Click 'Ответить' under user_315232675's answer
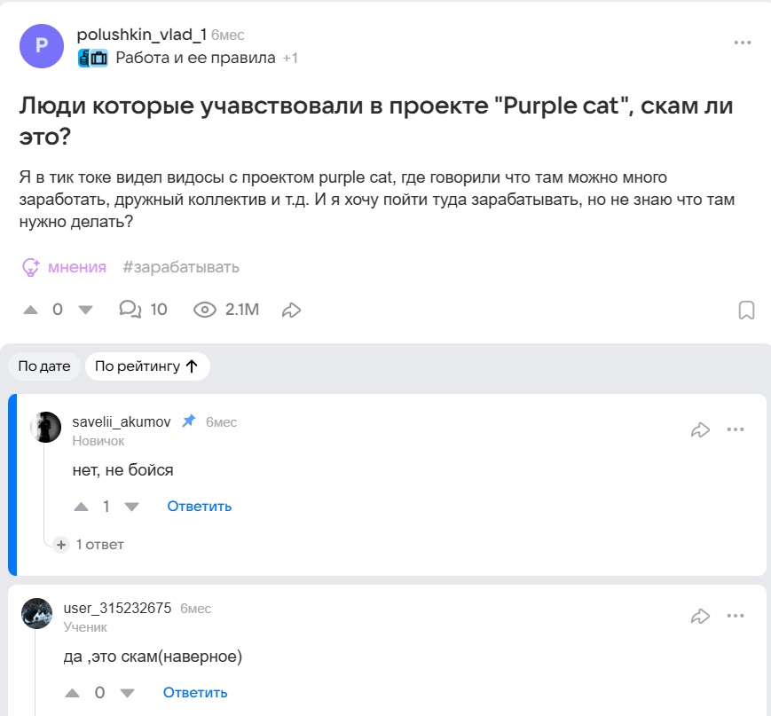Screen dimensions: 771x716 click(195, 693)
